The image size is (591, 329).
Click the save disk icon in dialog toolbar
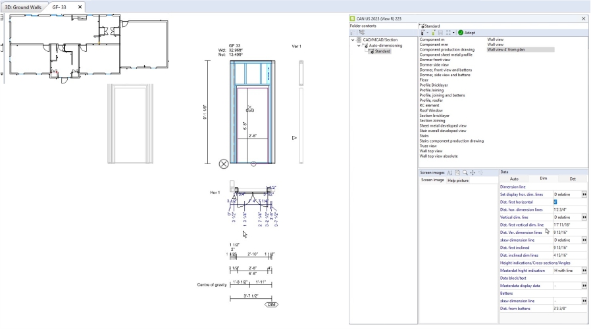(439, 32)
